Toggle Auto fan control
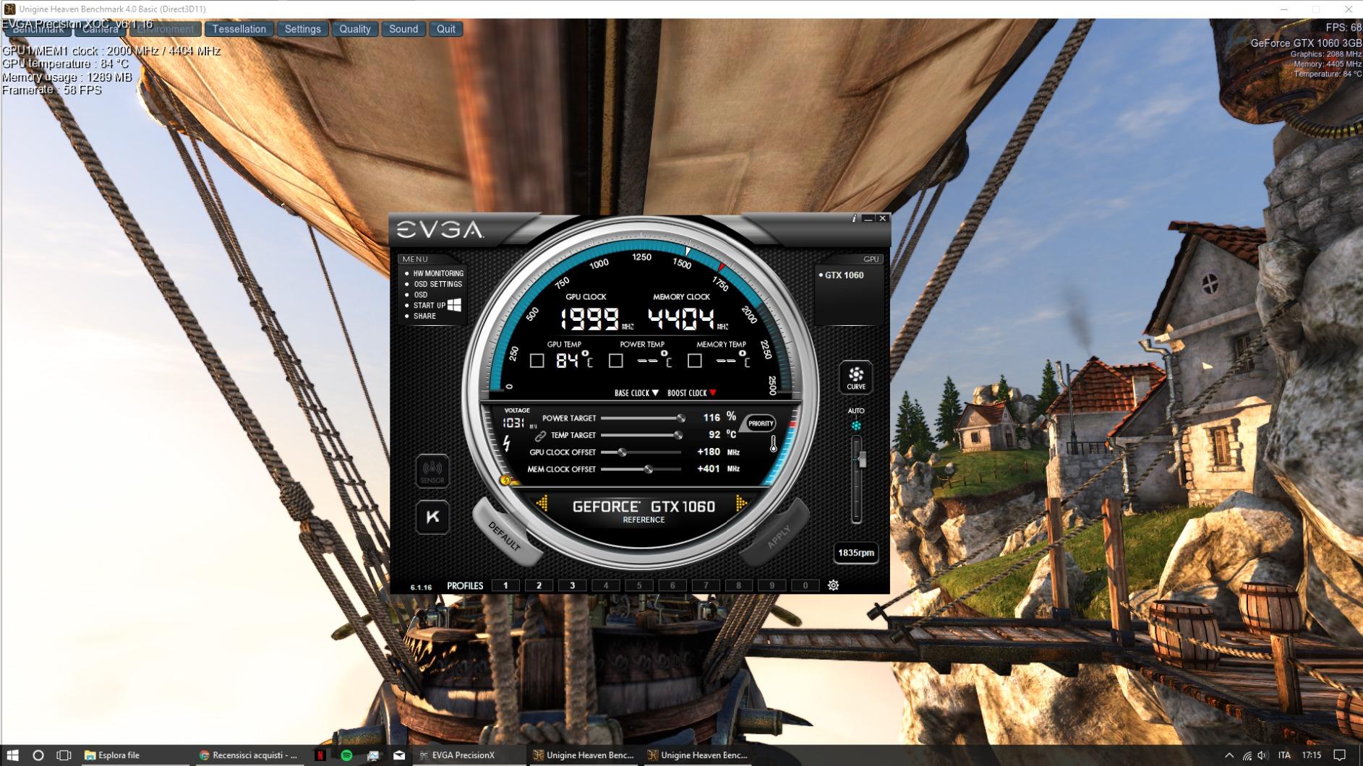This screenshot has width=1363, height=766. click(856, 426)
